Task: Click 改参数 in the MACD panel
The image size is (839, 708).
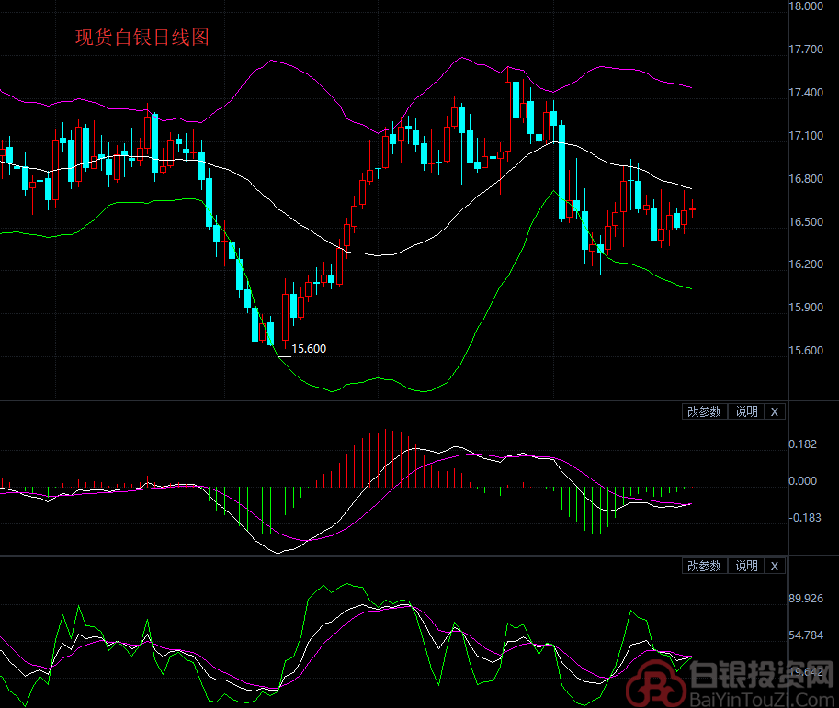Action: coord(705,411)
